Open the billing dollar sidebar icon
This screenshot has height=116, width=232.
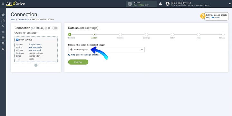point(3,26)
